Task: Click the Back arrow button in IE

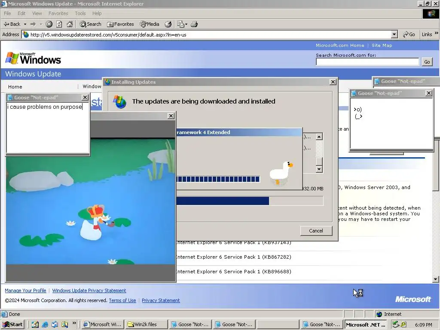Action: (x=12, y=24)
